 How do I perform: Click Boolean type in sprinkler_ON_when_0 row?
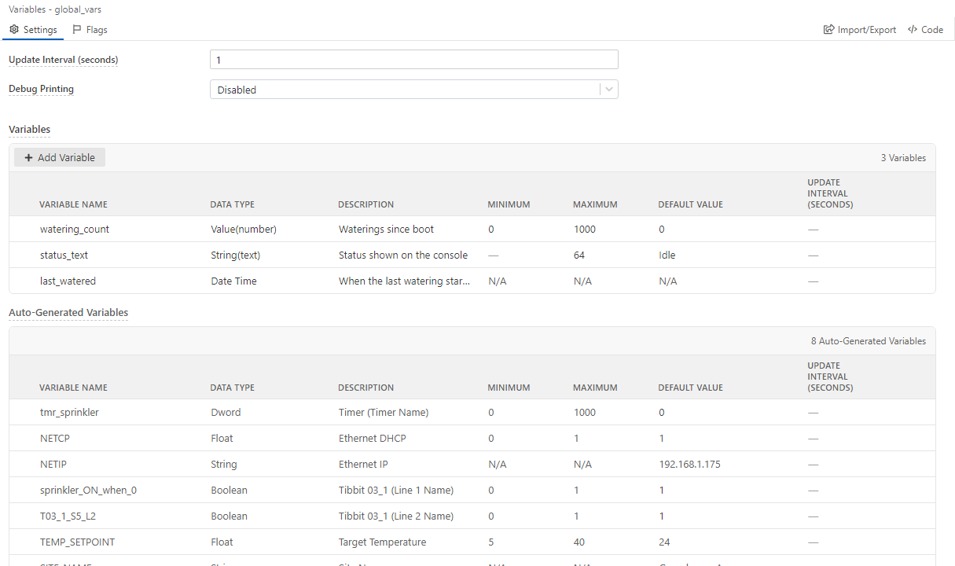coord(229,490)
